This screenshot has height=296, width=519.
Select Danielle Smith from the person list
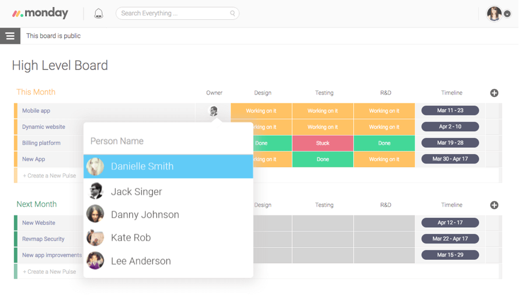click(x=142, y=166)
